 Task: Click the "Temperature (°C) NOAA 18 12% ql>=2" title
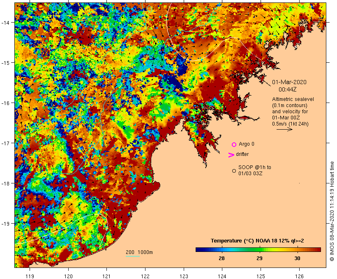pyautogui.click(x=257, y=241)
